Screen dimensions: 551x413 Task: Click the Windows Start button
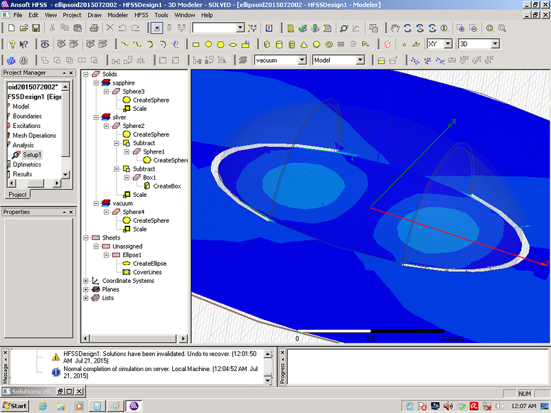point(14,405)
